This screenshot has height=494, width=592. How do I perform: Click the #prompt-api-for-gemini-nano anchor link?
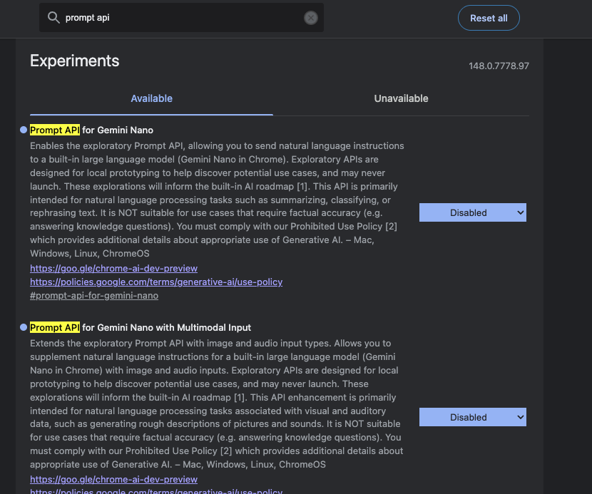tap(94, 296)
